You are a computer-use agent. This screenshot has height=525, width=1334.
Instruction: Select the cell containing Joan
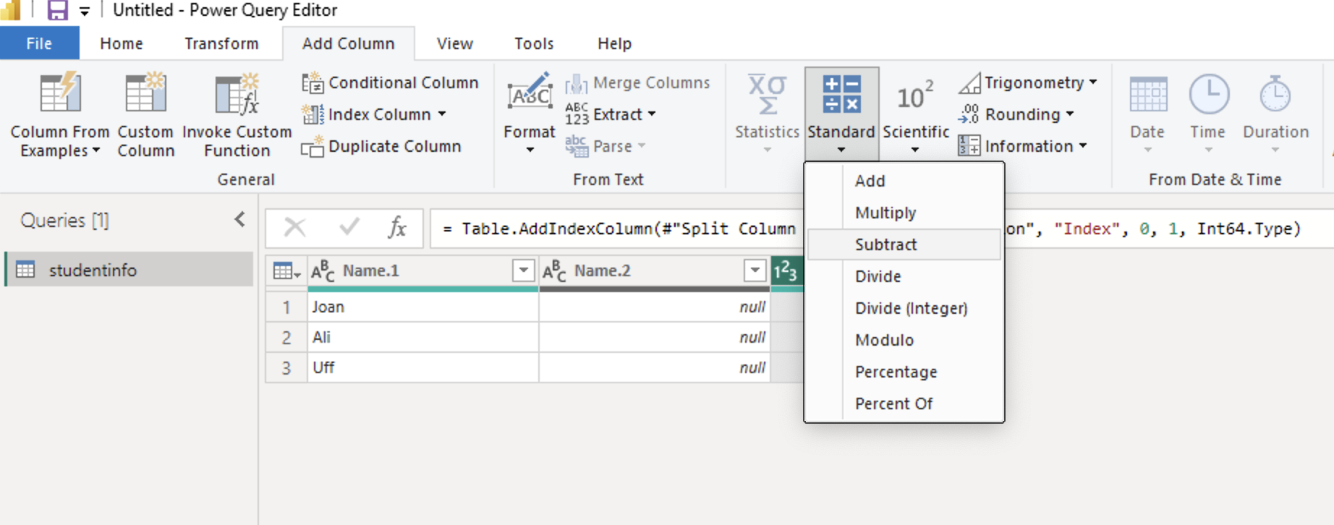click(423, 307)
